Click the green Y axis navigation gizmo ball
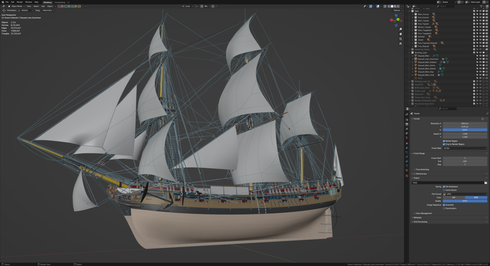490x266 pixels. [x=398, y=19]
